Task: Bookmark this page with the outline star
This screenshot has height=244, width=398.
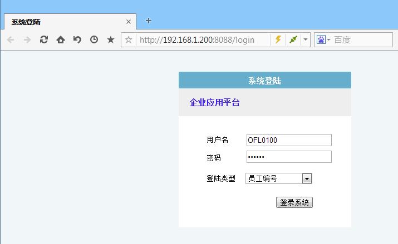Action: 129,40
